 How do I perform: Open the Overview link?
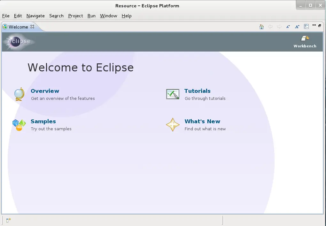(45, 91)
